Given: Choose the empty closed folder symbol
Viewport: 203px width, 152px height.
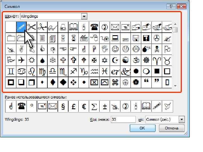Looking at the screenshot, I should pyautogui.click(x=11, y=38).
